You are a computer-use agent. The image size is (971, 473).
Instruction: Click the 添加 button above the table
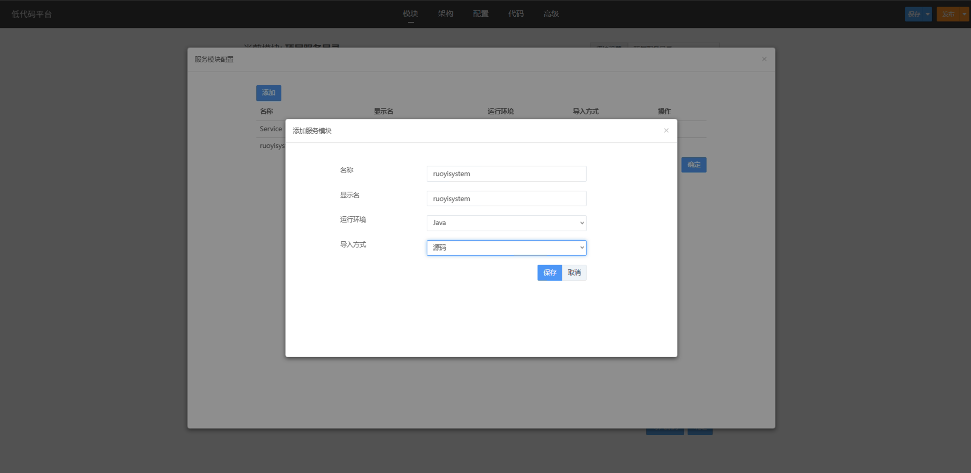tap(269, 93)
